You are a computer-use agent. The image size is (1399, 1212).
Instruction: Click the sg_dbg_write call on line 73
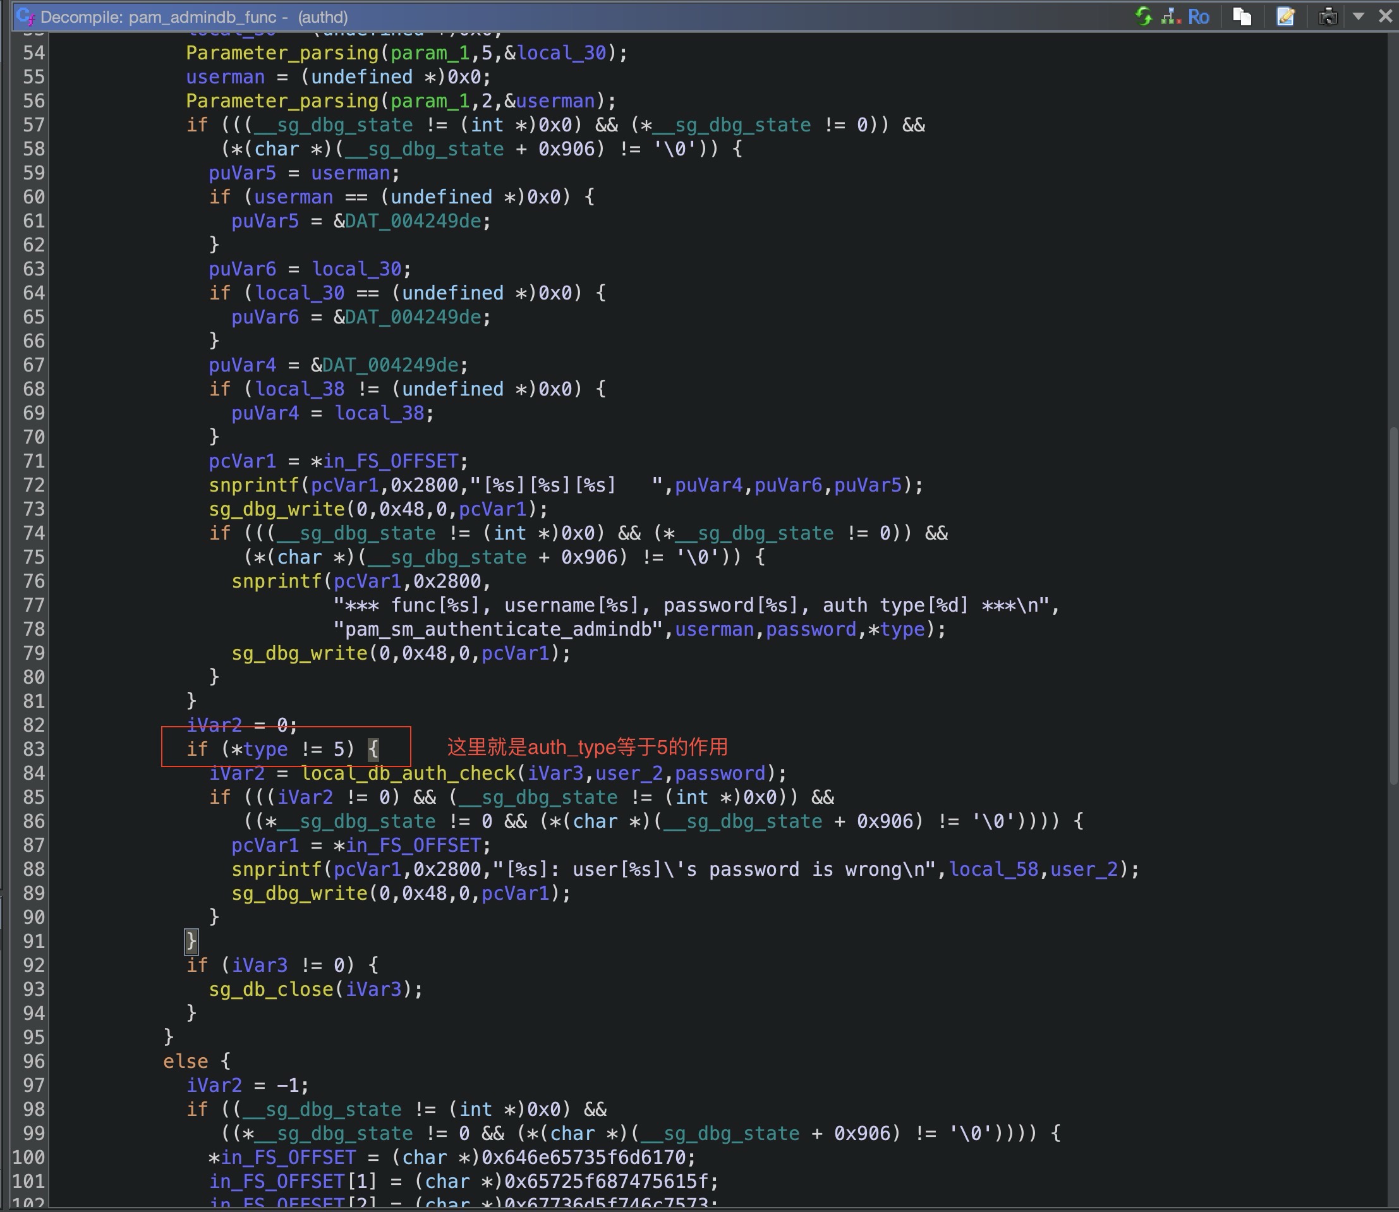coord(277,509)
